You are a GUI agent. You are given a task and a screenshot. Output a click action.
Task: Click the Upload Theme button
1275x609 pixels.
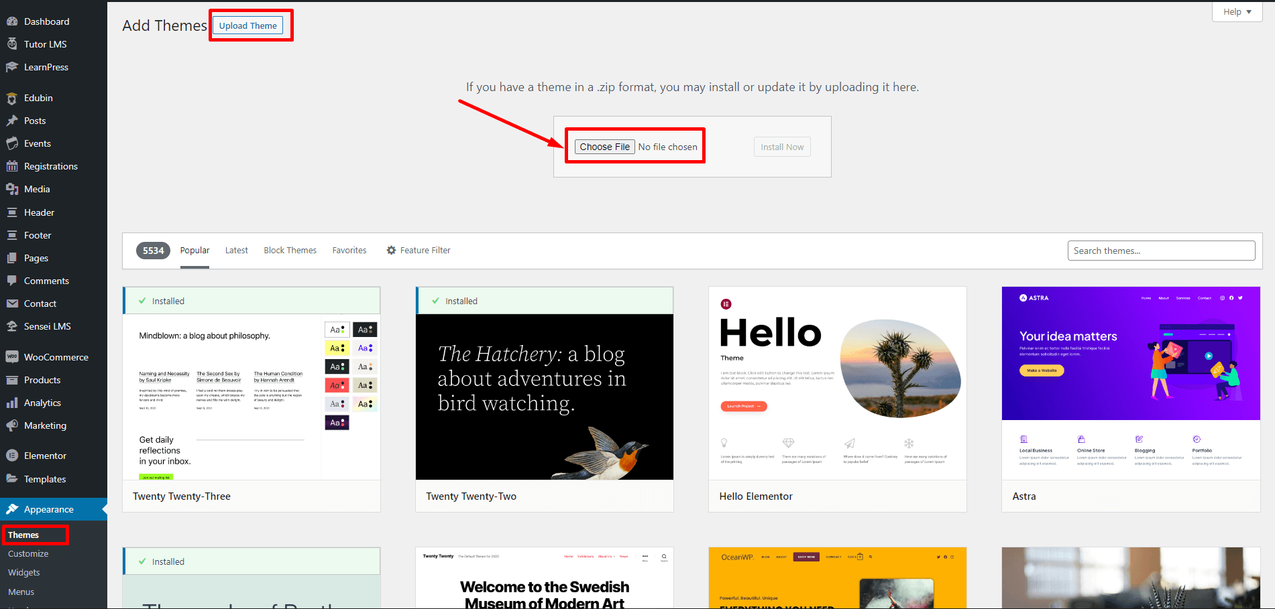pyautogui.click(x=247, y=25)
